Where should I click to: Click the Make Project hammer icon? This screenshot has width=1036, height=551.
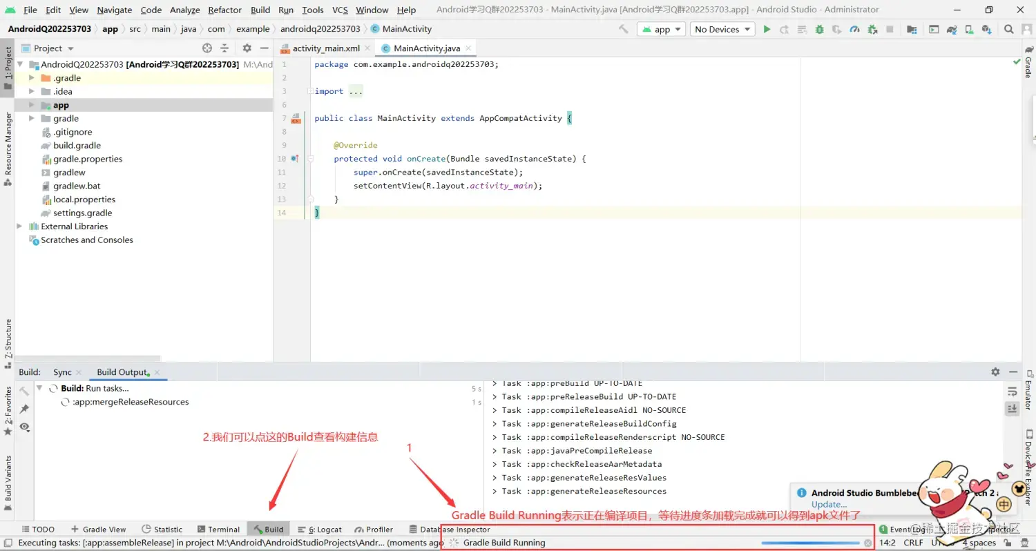point(624,29)
